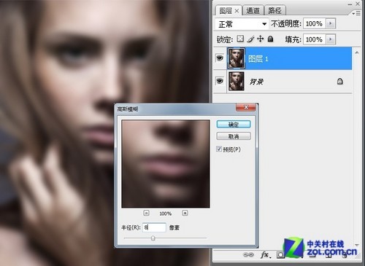Screen dimensions: 365x266
Task: Click the link layers icon
Action: (248, 254)
